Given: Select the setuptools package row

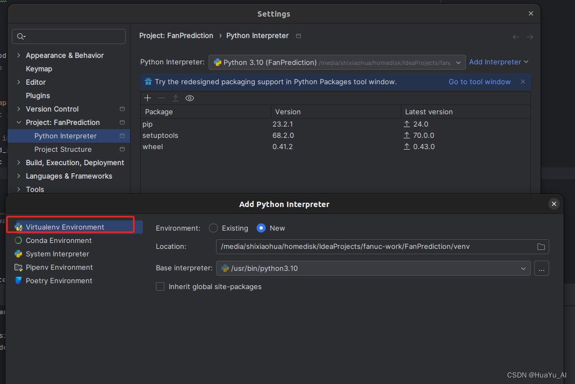Looking at the screenshot, I should [335, 135].
